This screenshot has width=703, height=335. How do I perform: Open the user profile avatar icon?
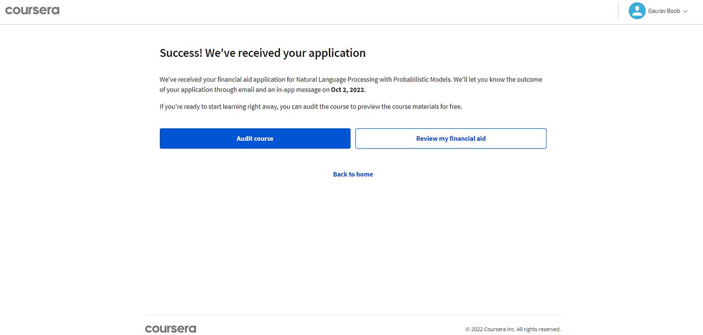pos(637,11)
